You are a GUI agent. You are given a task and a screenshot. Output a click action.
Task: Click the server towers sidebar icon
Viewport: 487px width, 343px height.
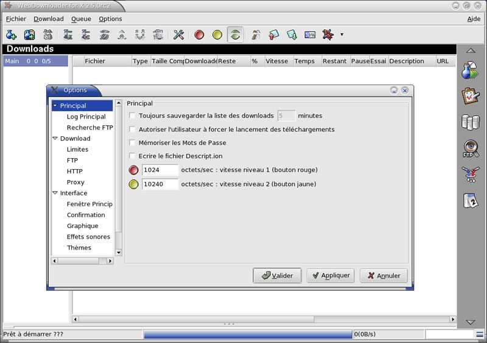tap(470, 122)
